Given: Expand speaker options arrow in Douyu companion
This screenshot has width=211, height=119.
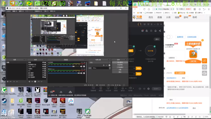Looking at the screenshot, I should coord(133,88).
